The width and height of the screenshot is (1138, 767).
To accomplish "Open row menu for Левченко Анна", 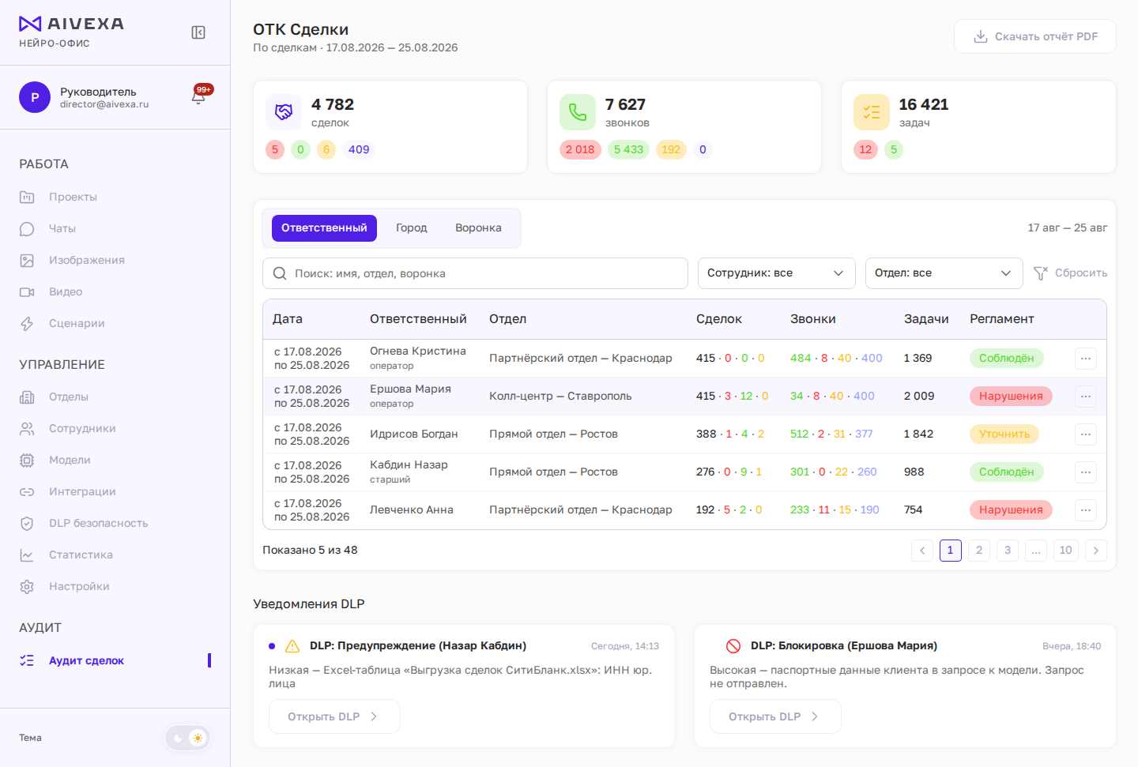I will 1086,510.
